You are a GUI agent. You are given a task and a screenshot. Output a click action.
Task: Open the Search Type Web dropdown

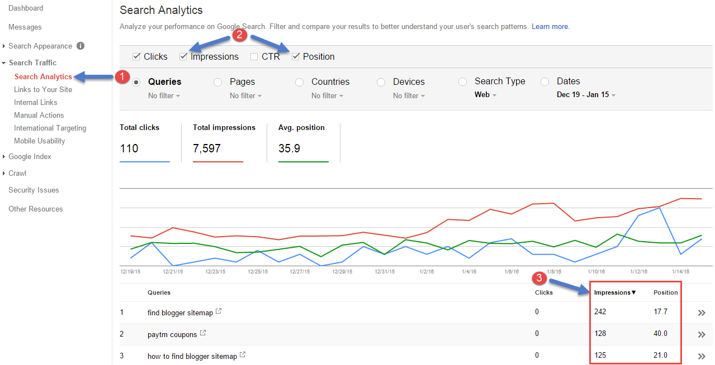point(485,95)
